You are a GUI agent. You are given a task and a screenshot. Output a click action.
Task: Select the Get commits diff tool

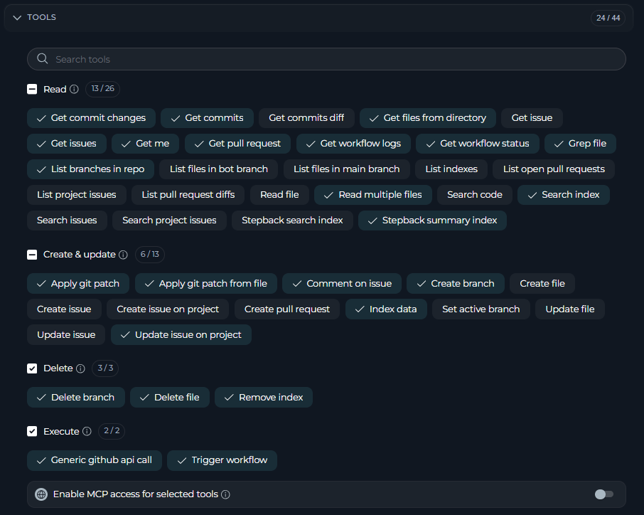(306, 118)
